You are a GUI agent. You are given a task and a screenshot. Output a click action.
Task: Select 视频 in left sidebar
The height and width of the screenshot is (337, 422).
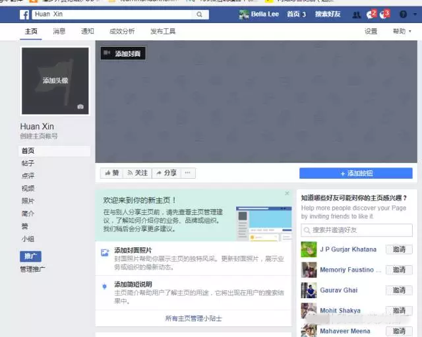[28, 189]
